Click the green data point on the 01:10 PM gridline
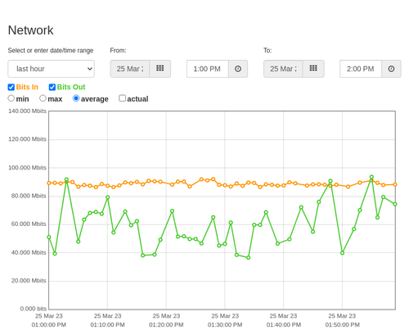This screenshot has height=330, width=409. [107, 197]
